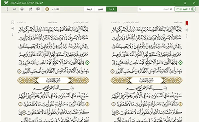
Task: Click the star-marked icon in toolbar
Action: pyautogui.click(x=31, y=9)
